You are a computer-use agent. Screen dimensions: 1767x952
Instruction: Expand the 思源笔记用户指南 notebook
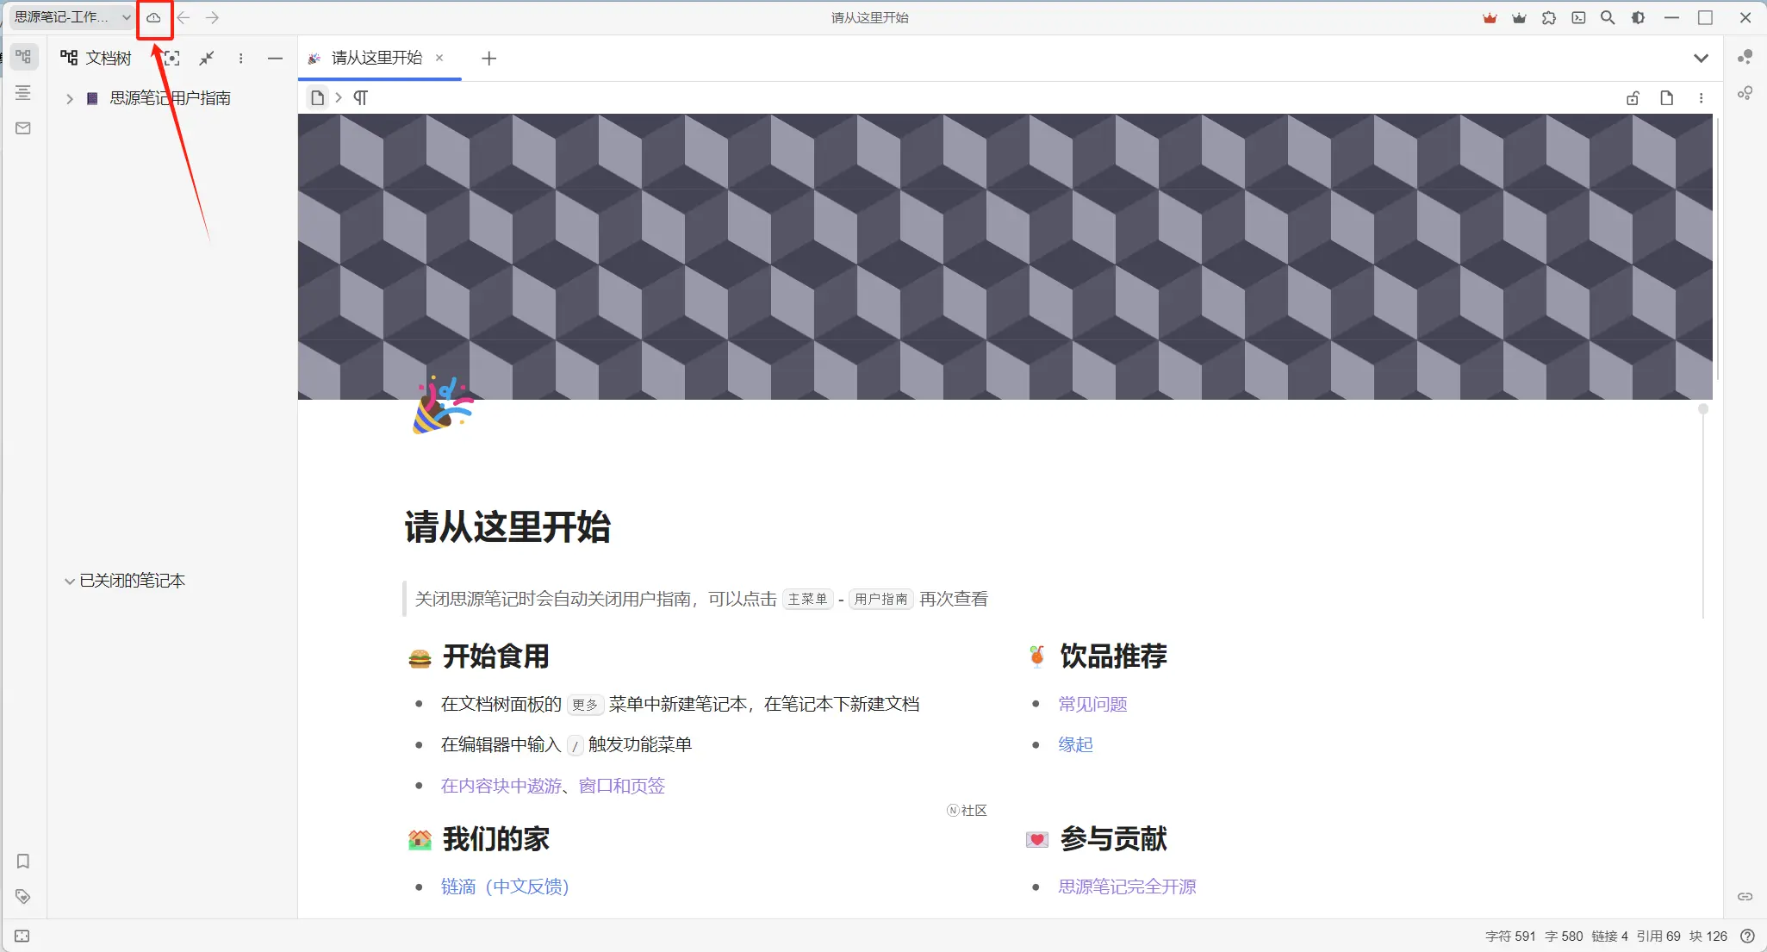[70, 99]
